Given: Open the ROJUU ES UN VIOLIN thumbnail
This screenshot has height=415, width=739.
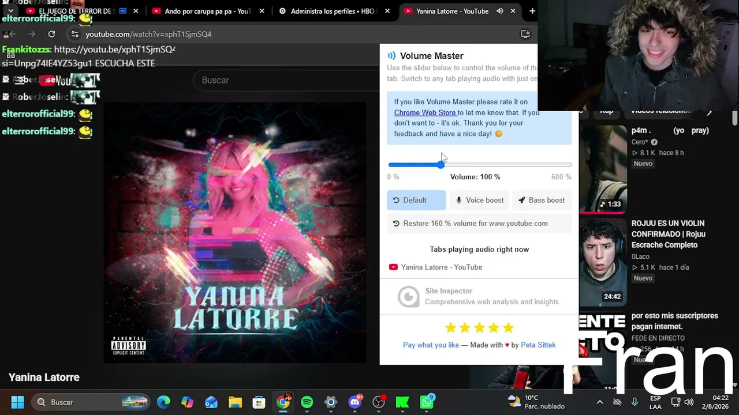Looking at the screenshot, I should click(603, 262).
